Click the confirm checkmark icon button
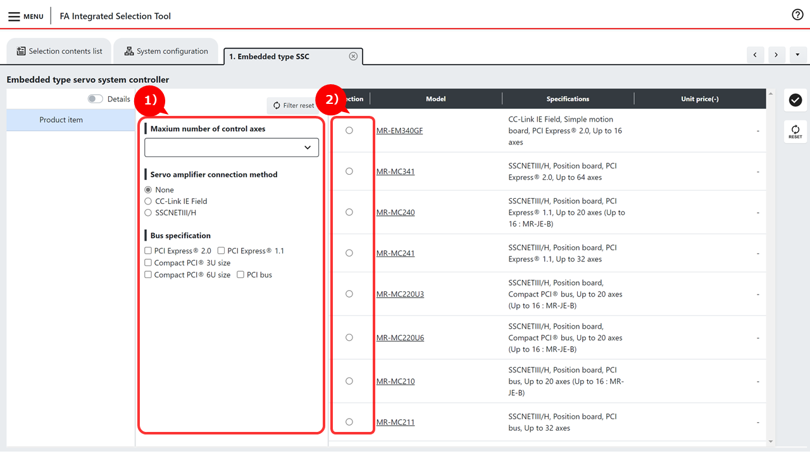Screen dimensions: 810x456 [795, 100]
